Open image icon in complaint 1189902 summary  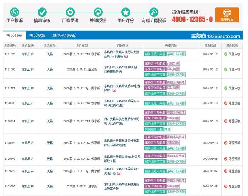tap(119, 173)
